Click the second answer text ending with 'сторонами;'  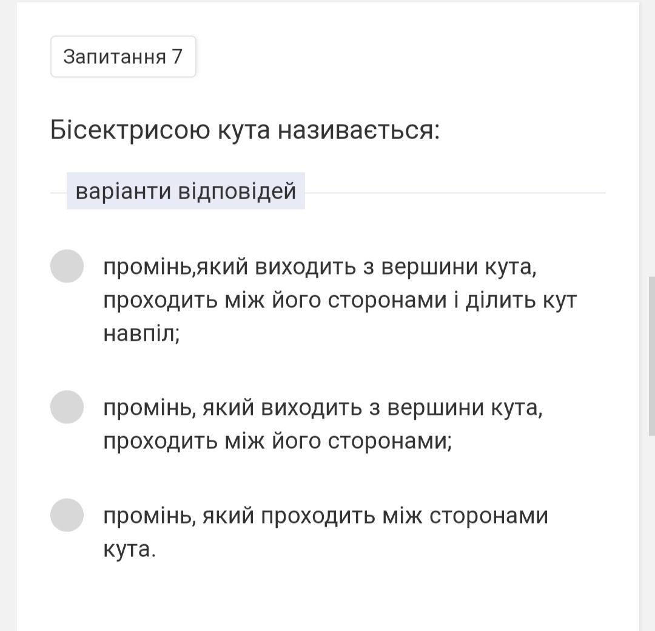(323, 424)
